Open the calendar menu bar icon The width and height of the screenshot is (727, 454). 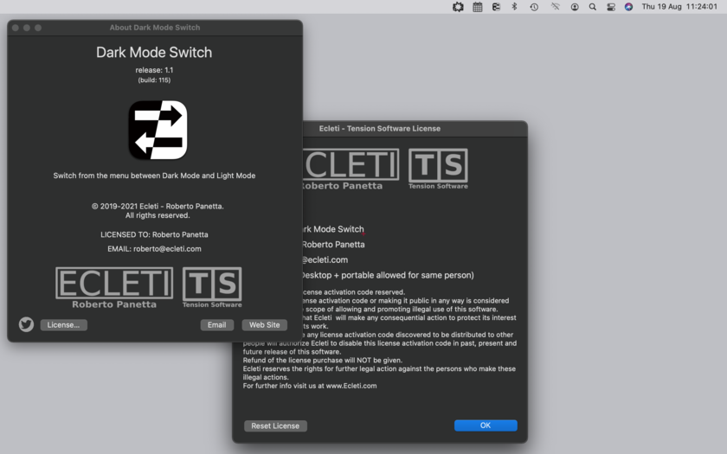click(478, 7)
